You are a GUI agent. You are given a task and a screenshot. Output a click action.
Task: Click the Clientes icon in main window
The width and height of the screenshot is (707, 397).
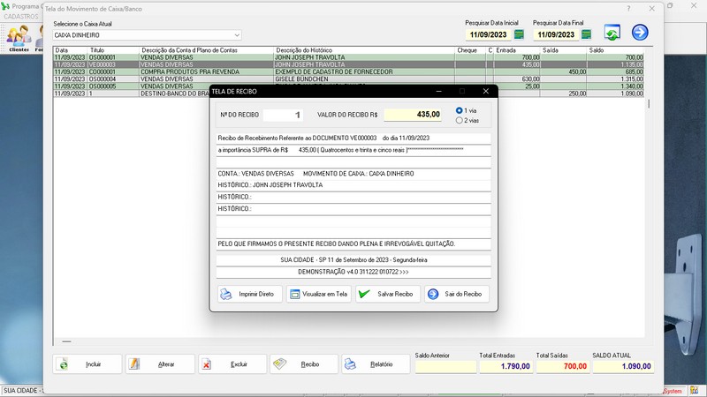coord(19,39)
